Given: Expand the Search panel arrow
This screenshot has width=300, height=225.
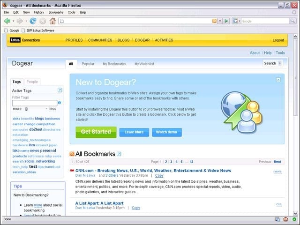Looking at the screenshot, I should coord(280,63).
